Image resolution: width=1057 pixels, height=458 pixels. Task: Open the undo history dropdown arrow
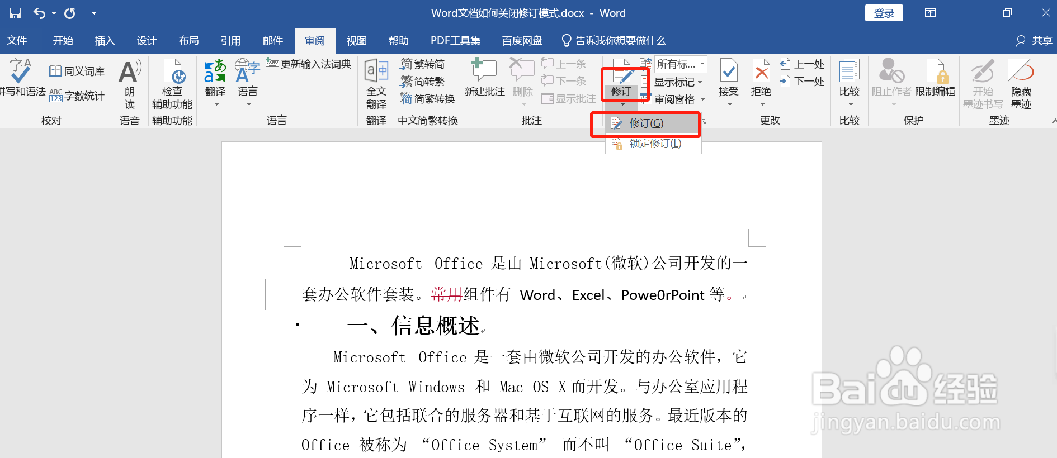point(54,13)
